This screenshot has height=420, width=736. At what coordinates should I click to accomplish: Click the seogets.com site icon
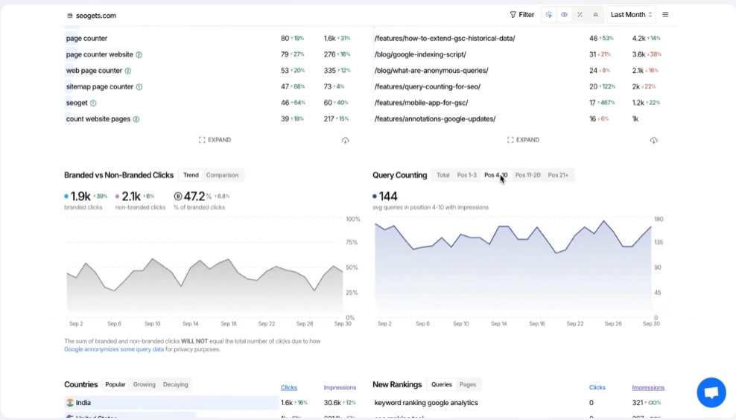70,16
